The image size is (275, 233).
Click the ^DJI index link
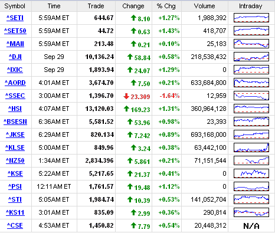point(15,57)
